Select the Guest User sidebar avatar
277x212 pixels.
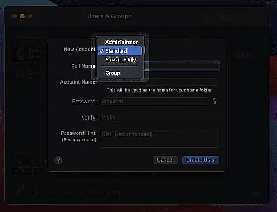click(20, 75)
